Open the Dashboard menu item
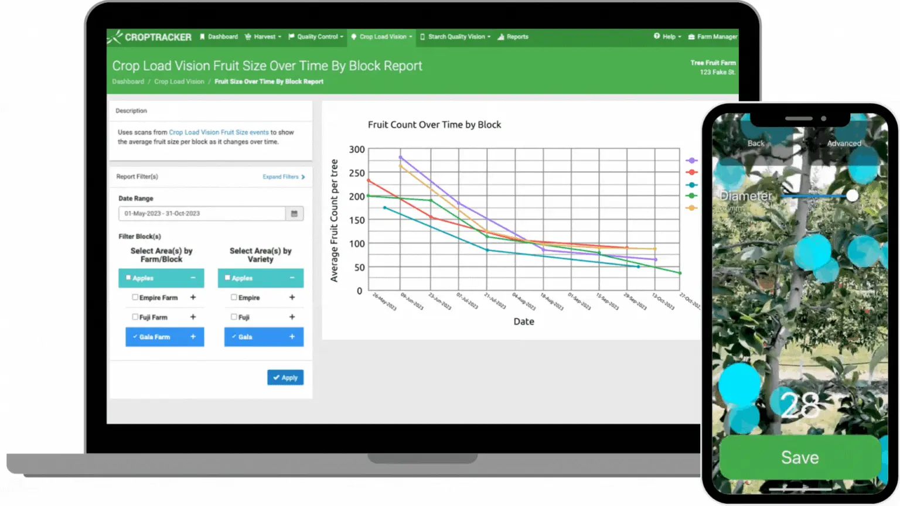The image size is (900, 506). click(219, 37)
